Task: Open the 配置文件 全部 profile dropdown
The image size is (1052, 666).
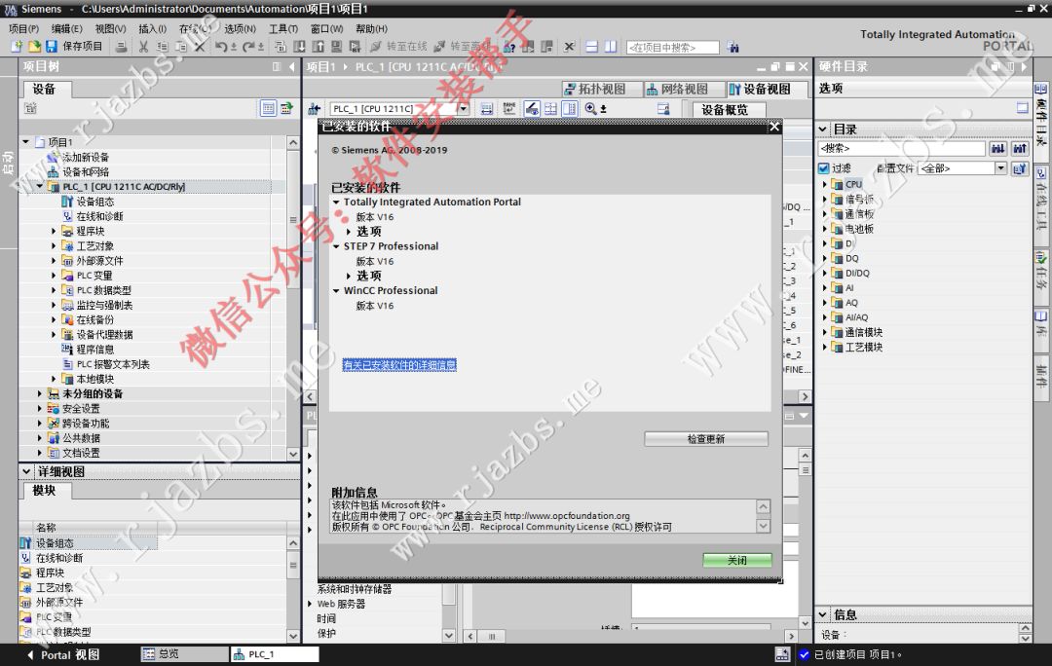Action: point(1000,168)
